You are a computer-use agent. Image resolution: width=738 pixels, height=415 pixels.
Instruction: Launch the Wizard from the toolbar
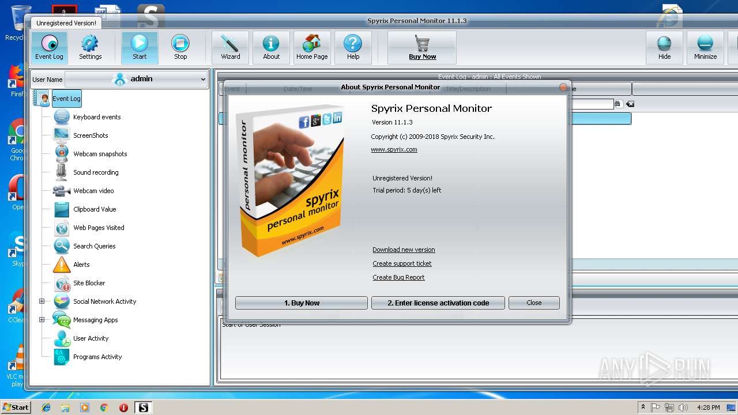point(230,47)
